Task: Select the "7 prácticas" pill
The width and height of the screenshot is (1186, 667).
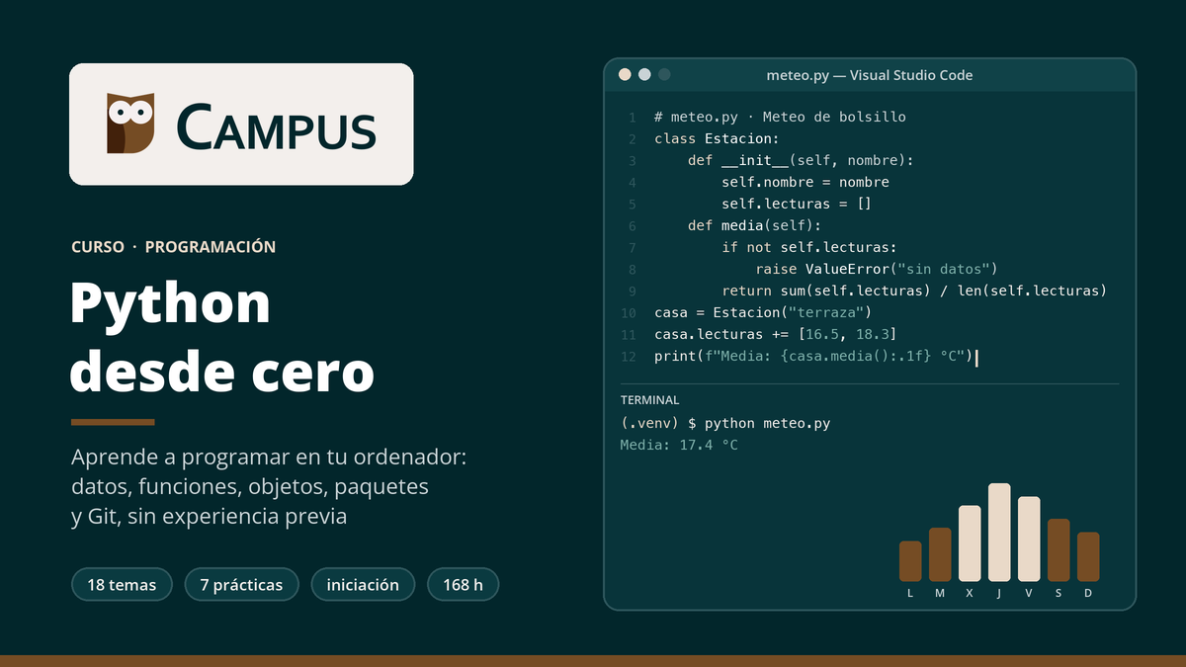Action: [241, 585]
